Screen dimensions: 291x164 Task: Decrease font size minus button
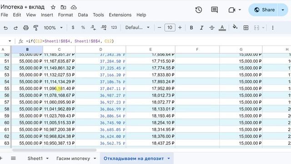[160, 28]
